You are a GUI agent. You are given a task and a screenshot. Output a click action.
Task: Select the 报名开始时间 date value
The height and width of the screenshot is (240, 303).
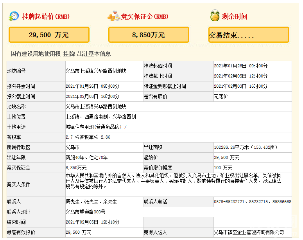click(x=92, y=86)
